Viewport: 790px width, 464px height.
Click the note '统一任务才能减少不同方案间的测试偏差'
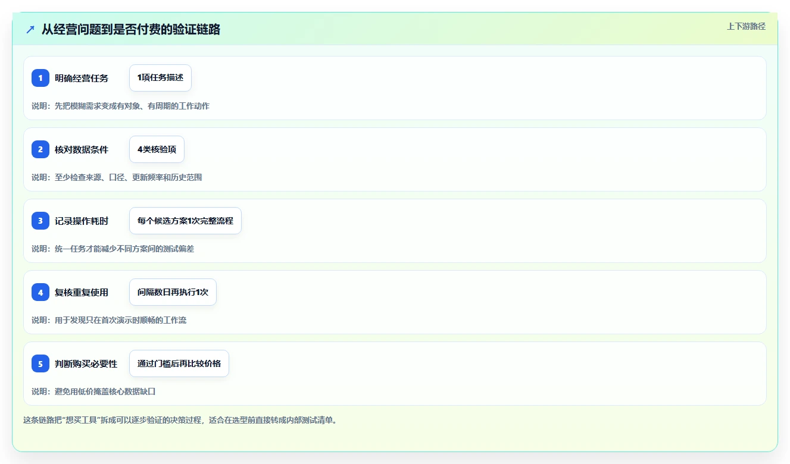pos(124,249)
